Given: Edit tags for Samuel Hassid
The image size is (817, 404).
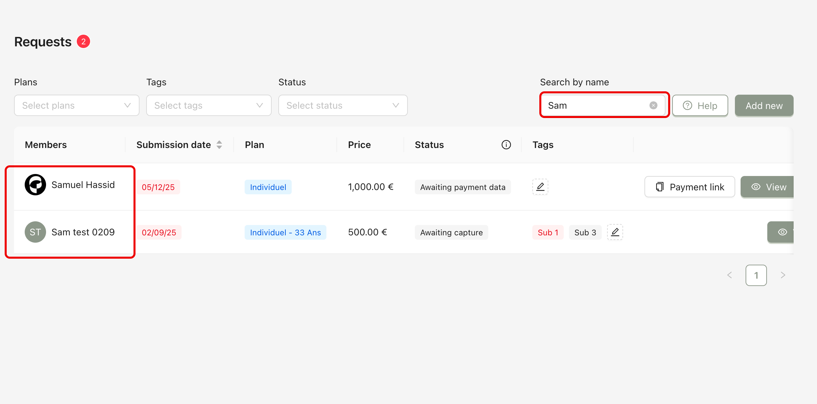Looking at the screenshot, I should click(540, 187).
